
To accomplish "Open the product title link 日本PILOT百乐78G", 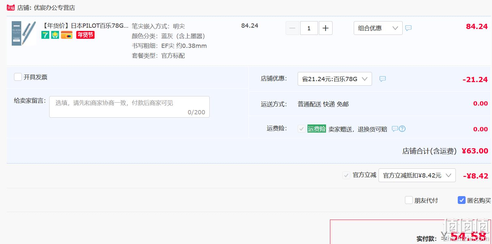I will (x=85, y=25).
